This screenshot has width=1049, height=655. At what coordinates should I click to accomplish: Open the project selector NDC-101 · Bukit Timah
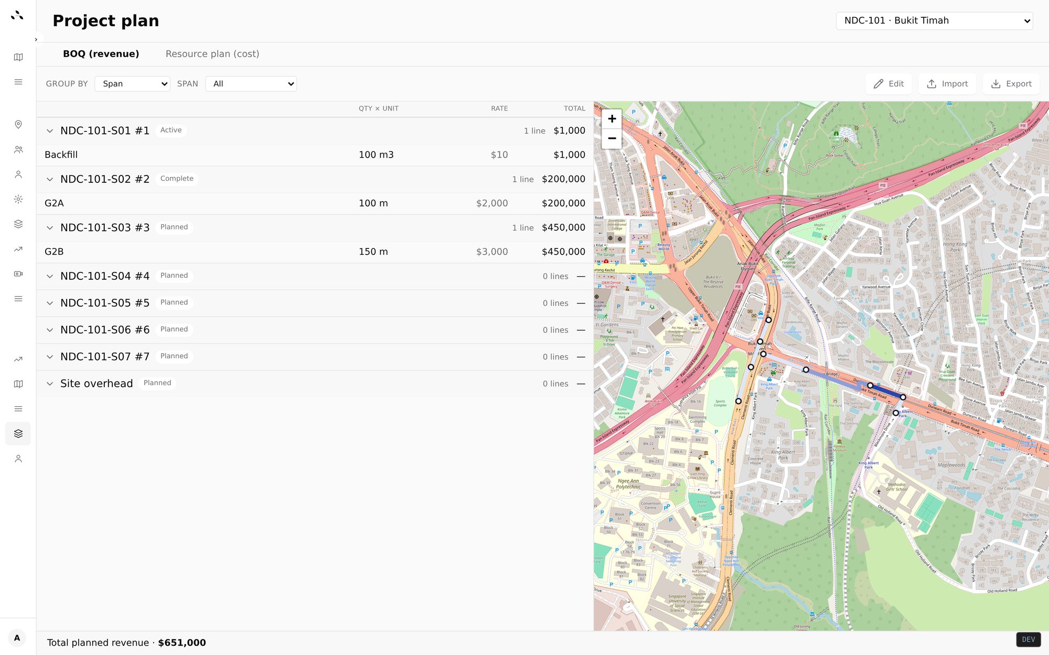tap(934, 21)
